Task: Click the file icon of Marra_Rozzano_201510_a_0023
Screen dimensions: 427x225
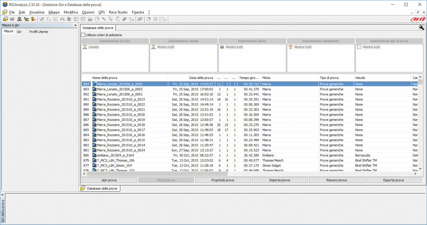Action: (95, 99)
